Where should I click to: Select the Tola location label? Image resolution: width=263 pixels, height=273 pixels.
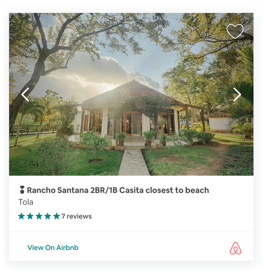point(26,202)
